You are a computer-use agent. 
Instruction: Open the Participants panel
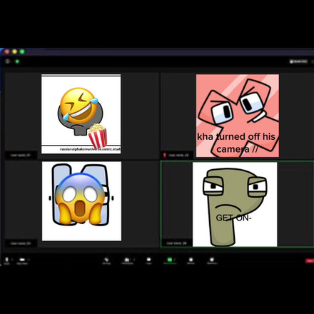click(127, 260)
